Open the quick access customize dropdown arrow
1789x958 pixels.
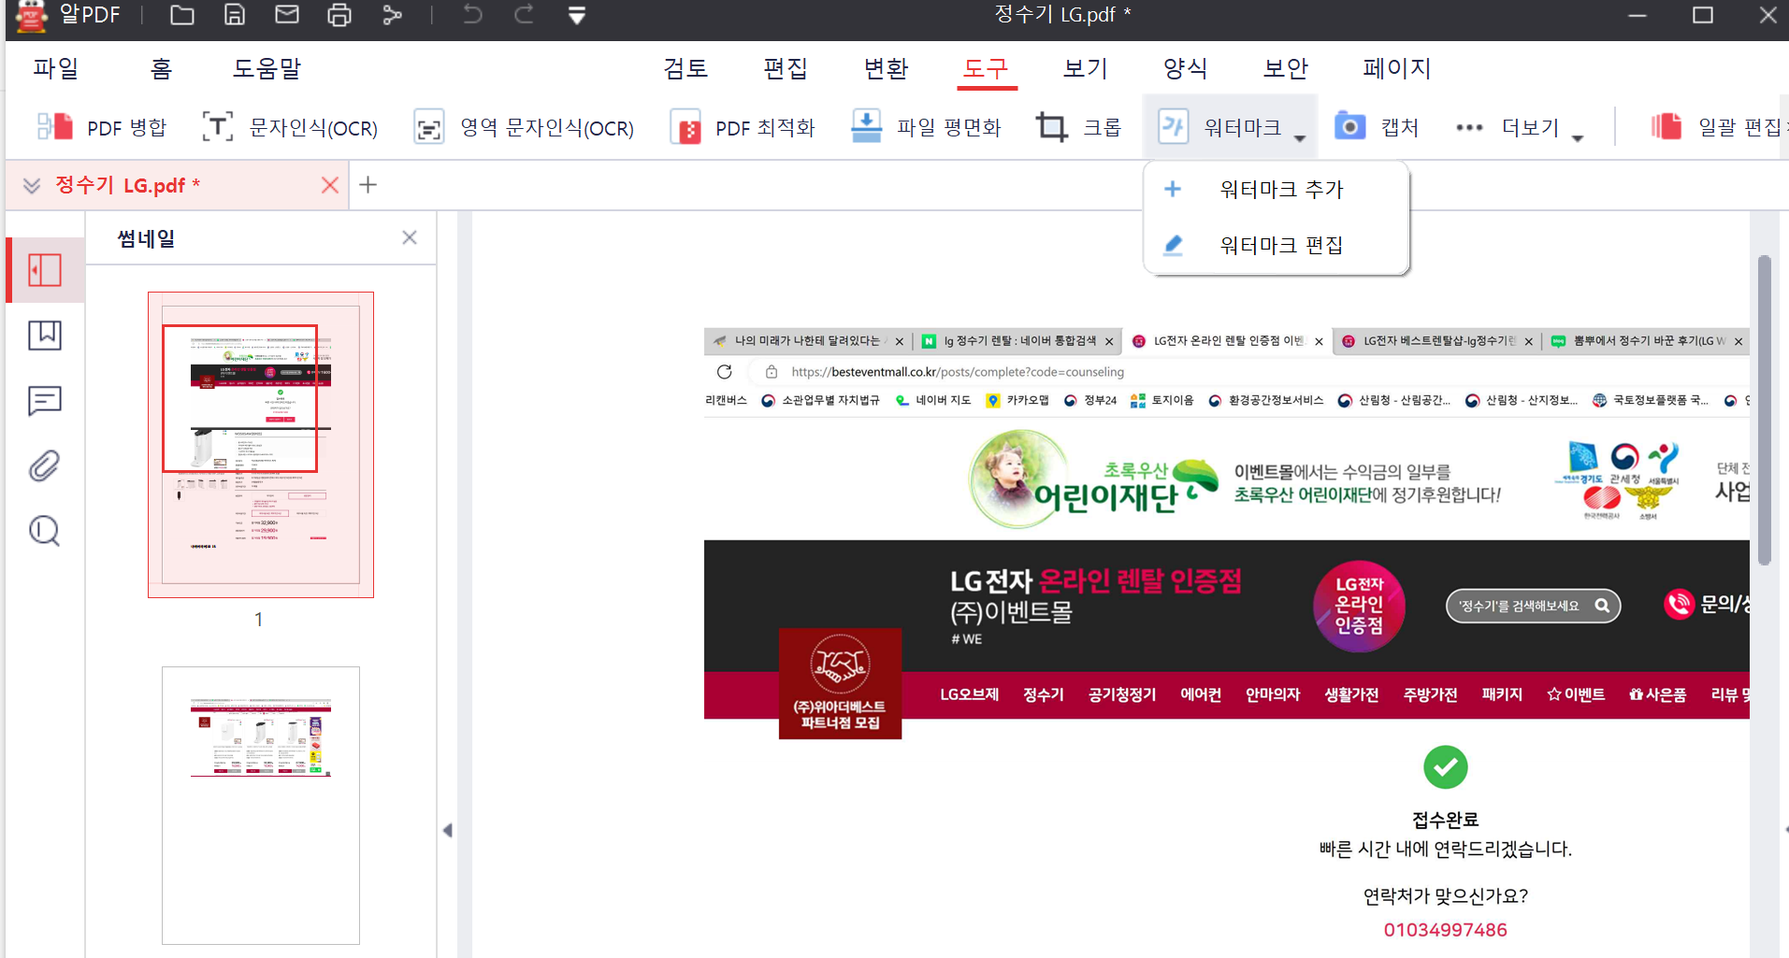tap(577, 16)
